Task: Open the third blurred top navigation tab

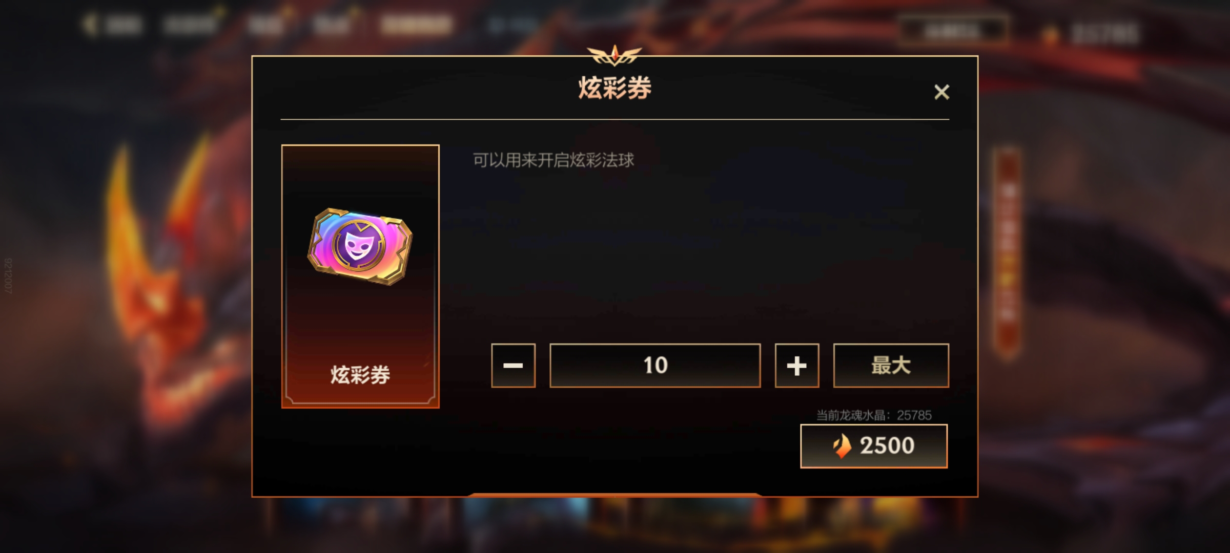Action: [x=265, y=25]
